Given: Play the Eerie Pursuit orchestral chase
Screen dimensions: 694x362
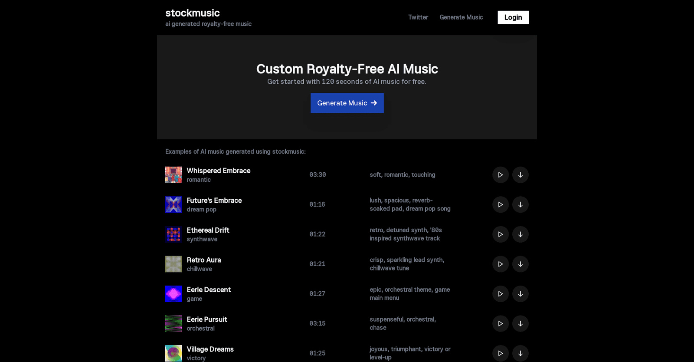Looking at the screenshot, I should (501, 323).
